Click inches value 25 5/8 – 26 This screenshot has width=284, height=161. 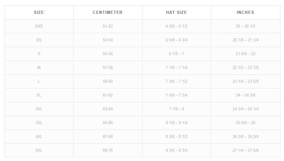(245, 123)
